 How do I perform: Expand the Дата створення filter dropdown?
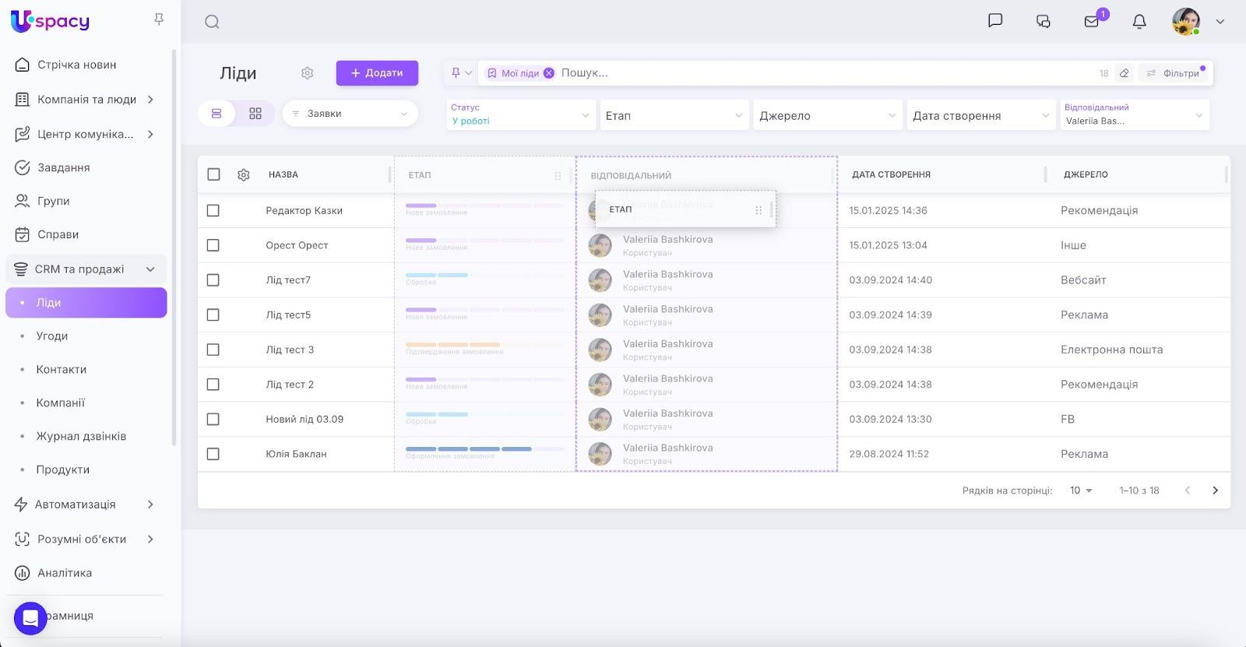pyautogui.click(x=980, y=116)
